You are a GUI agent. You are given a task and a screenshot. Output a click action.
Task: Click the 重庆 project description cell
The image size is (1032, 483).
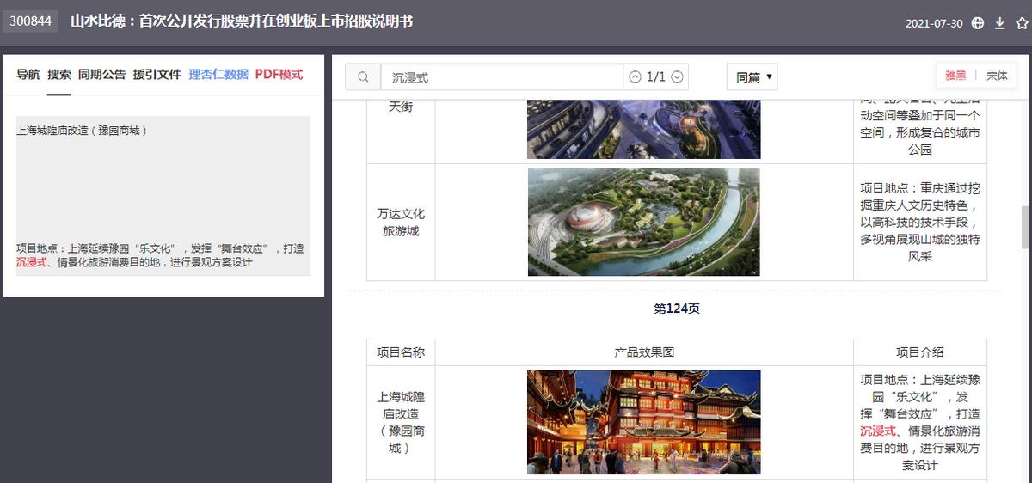(920, 223)
